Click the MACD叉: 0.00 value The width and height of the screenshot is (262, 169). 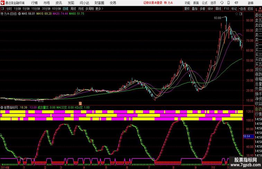pos(65,108)
